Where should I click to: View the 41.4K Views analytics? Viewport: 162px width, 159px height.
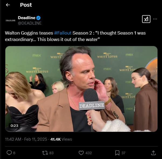tap(61, 139)
